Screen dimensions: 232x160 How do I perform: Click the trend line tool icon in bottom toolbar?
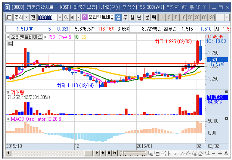pyautogui.click(x=176, y=153)
